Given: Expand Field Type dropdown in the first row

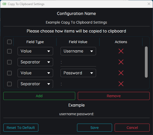Looking at the screenshot, I should point(35,51).
